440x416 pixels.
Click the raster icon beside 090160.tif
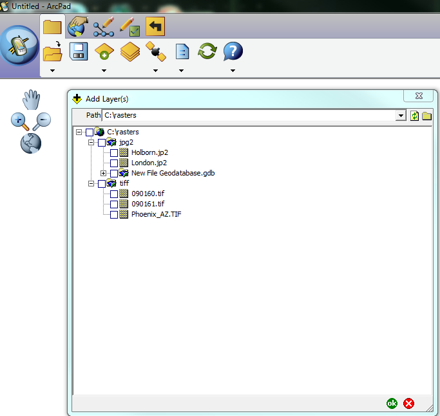pyautogui.click(x=124, y=194)
